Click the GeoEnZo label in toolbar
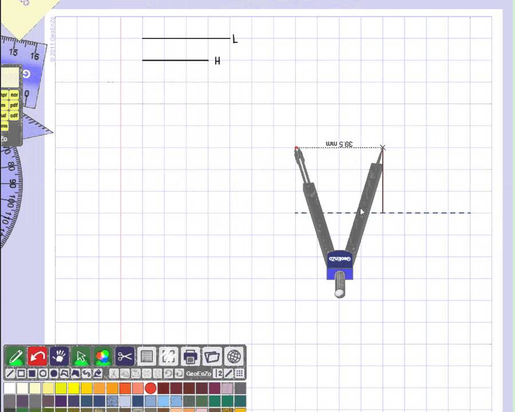Viewport: 515px width, 412px height. point(199,374)
